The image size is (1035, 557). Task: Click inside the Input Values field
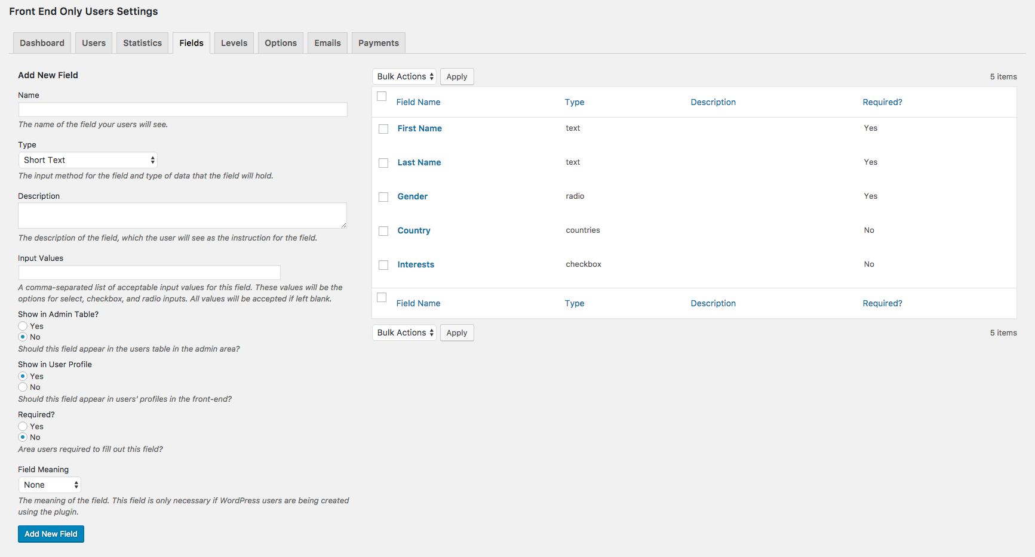pyautogui.click(x=149, y=272)
